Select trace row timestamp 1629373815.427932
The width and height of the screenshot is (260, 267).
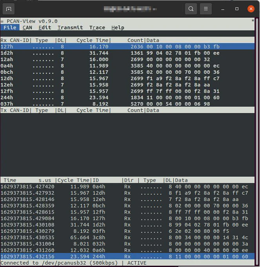pyautogui.click(x=127, y=193)
